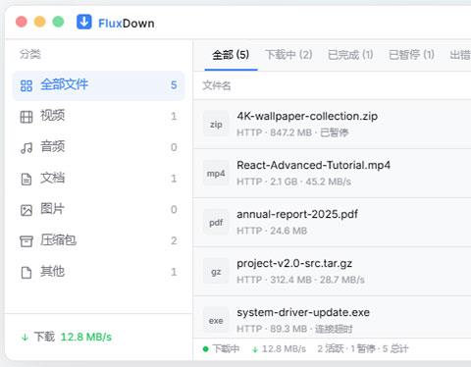Click the 文档 document icon
Image resolution: width=471 pixels, height=367 pixels.
[x=26, y=180]
